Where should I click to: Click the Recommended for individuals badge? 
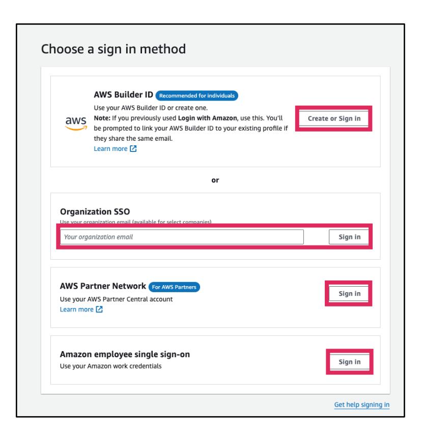click(x=196, y=95)
